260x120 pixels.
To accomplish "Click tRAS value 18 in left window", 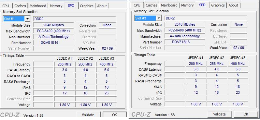I will pyautogui.click(x=107, y=87).
